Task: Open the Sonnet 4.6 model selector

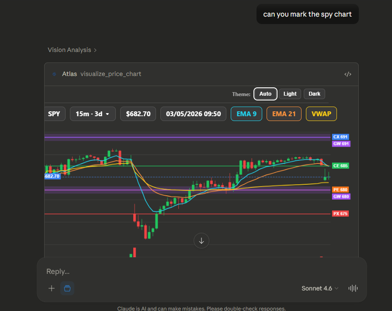Action: 320,288
